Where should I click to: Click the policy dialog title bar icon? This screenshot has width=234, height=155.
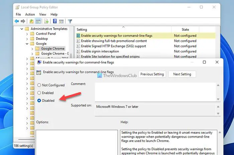pos(39,62)
